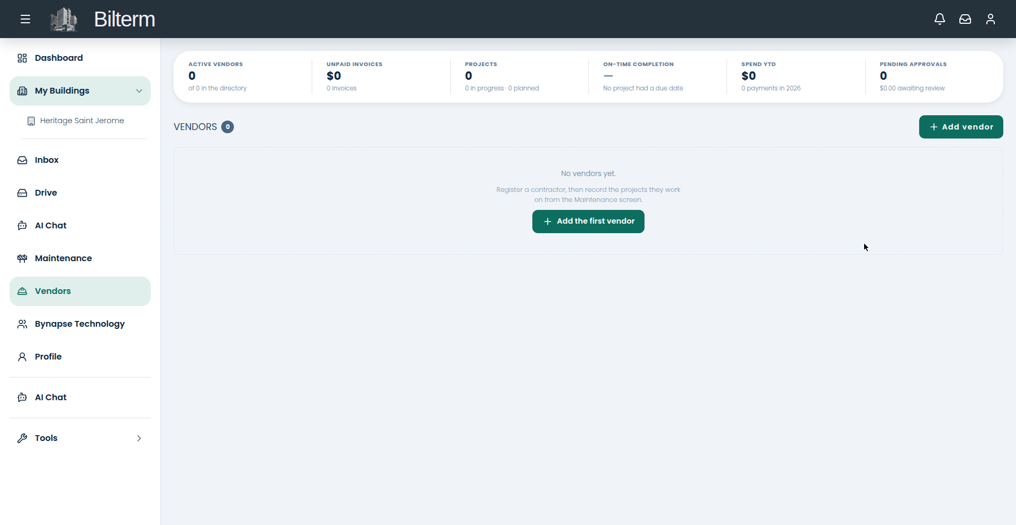Click the Add vendor button
This screenshot has width=1016, height=525.
coord(961,127)
